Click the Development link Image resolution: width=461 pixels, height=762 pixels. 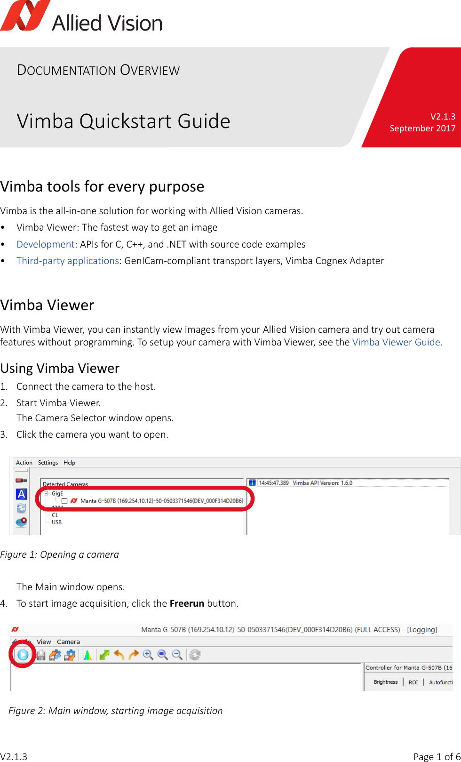coord(46,244)
